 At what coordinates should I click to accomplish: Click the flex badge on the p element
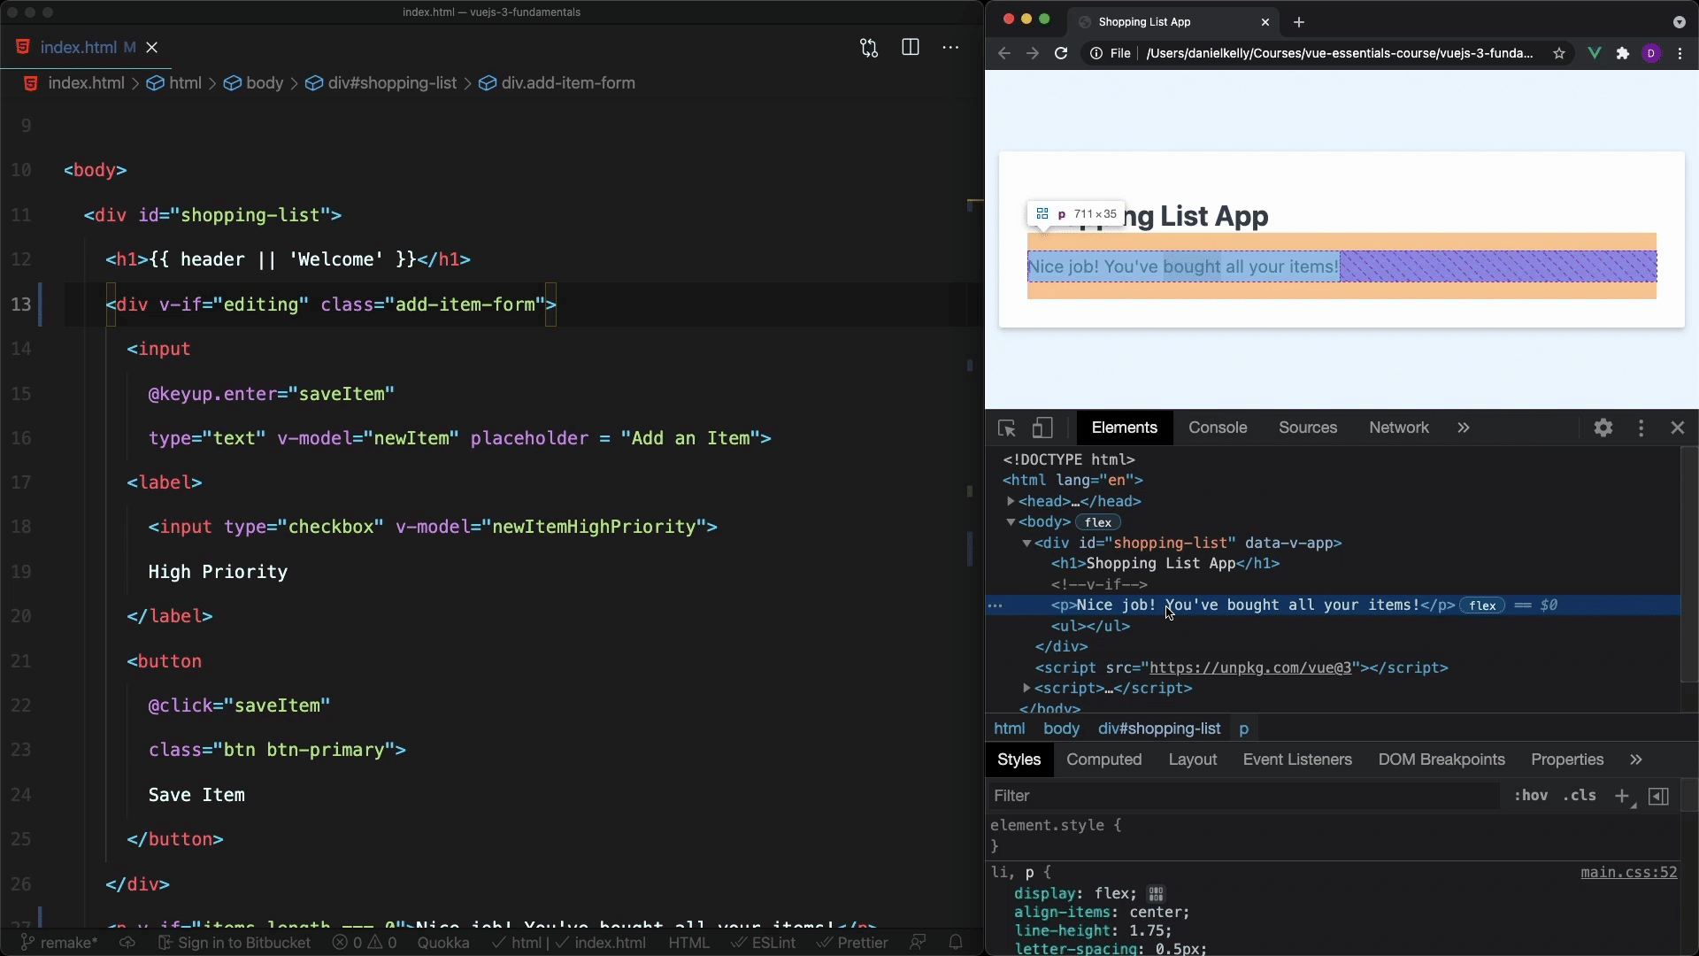[1482, 605]
